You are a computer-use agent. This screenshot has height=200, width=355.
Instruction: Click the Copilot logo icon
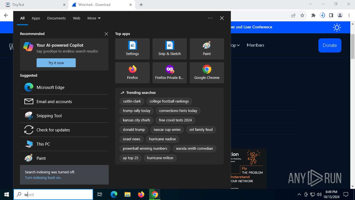(28, 47)
